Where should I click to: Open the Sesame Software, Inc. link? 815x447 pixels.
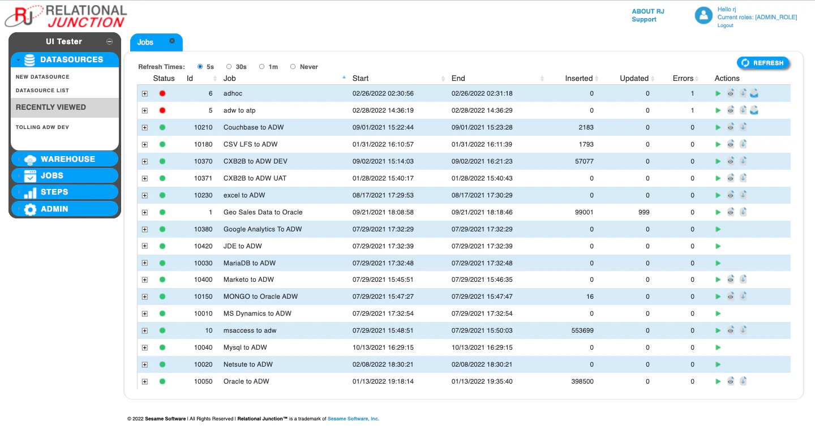coord(353,419)
